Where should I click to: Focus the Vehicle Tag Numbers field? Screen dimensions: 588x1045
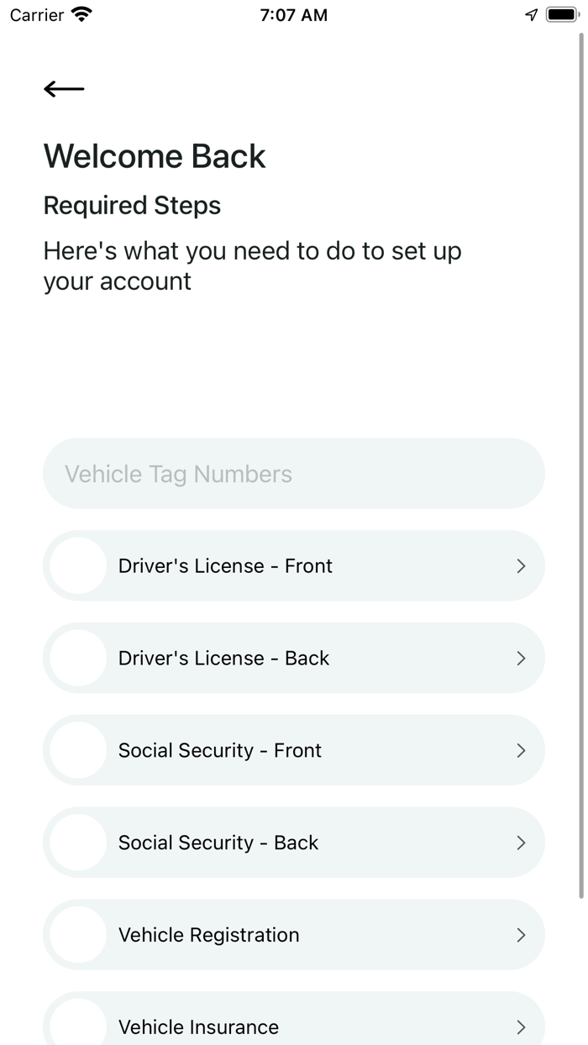point(294,474)
